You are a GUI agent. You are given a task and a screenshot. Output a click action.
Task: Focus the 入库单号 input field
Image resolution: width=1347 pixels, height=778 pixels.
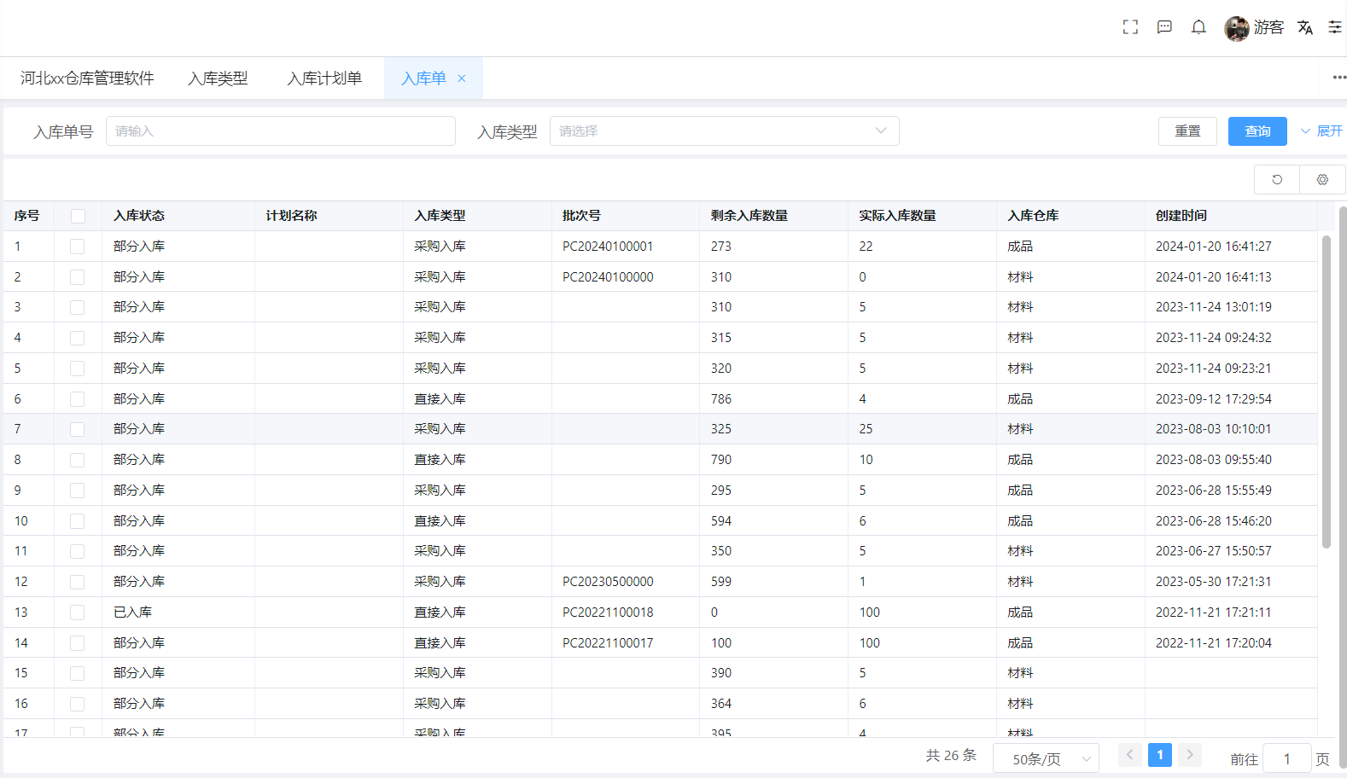[280, 131]
